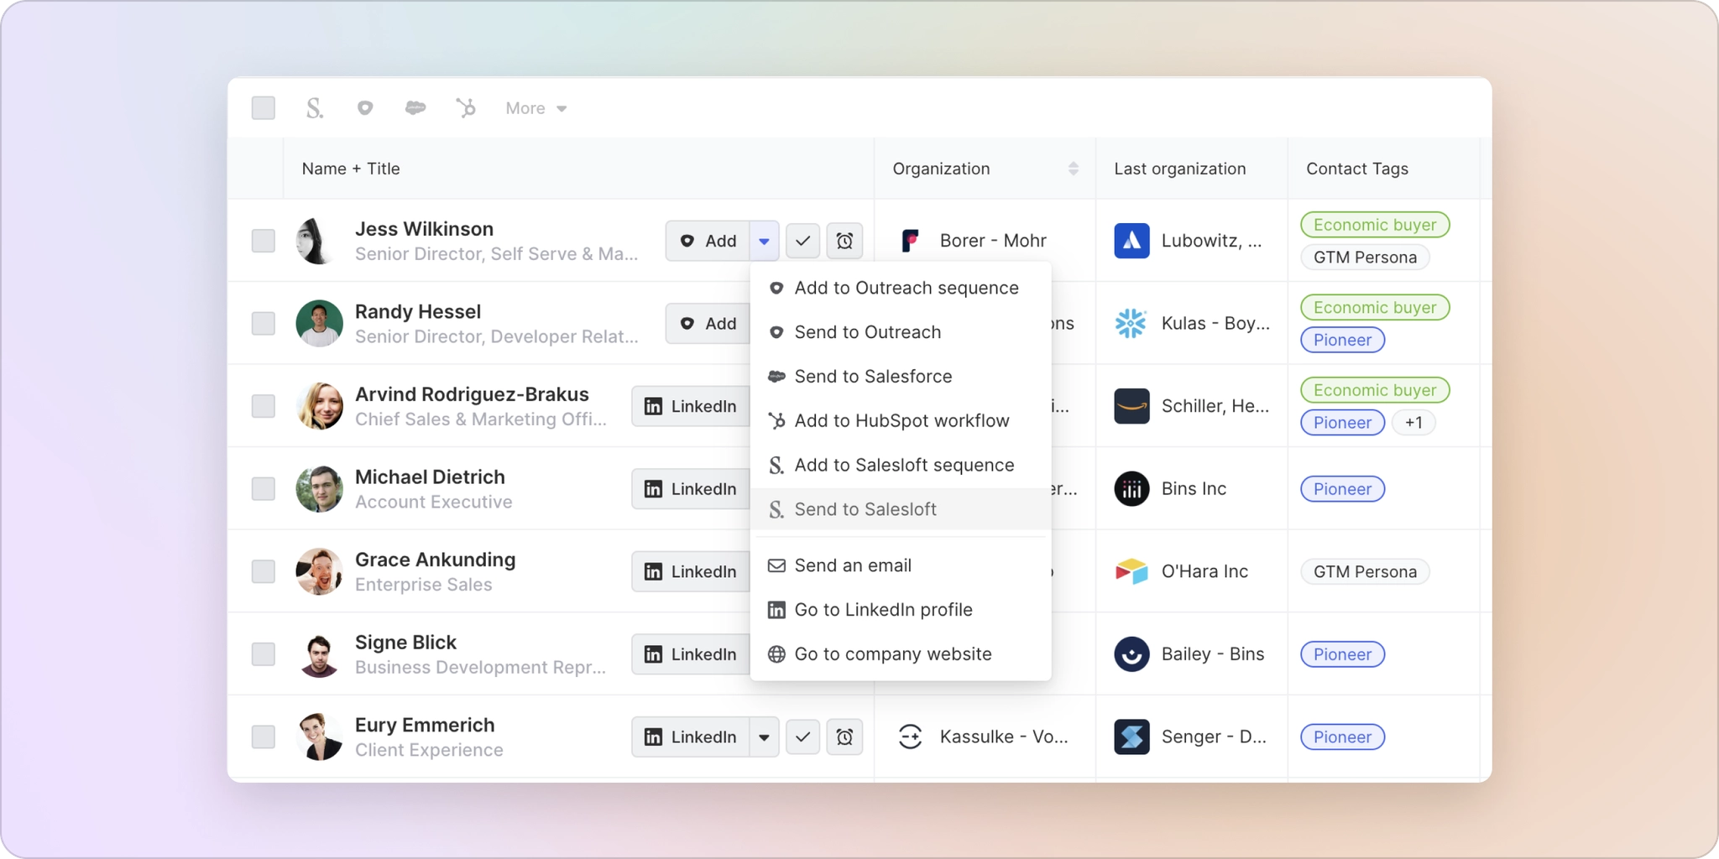The image size is (1719, 859).
Task: Collapse the blue dropdown arrow beside Add
Action: point(764,242)
